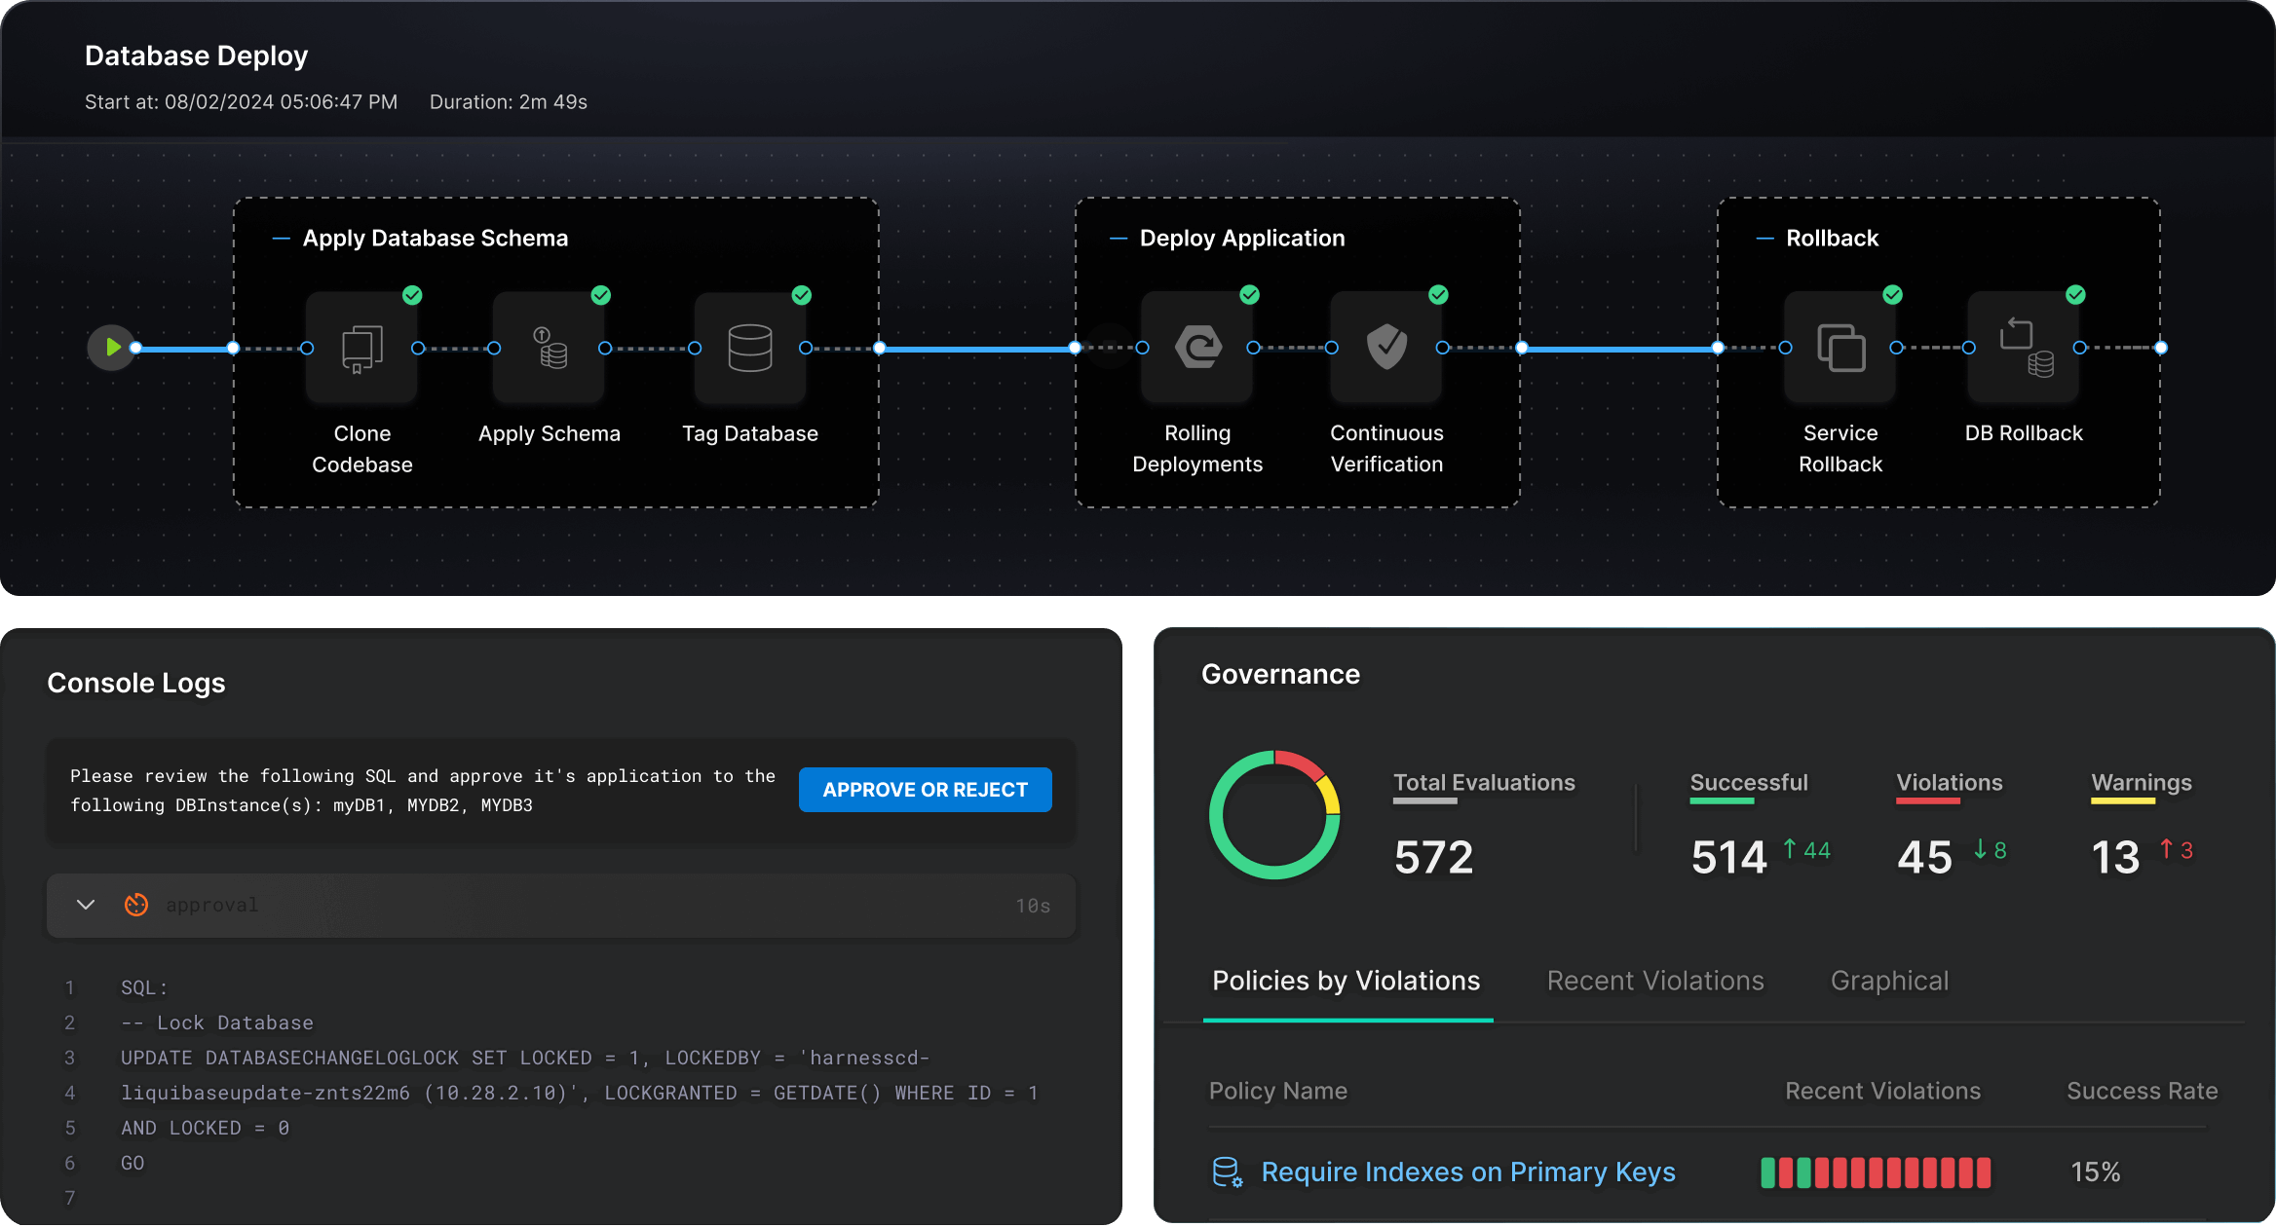Click the 10s approval duration
The height and width of the screenshot is (1227, 2276).
[1033, 906]
